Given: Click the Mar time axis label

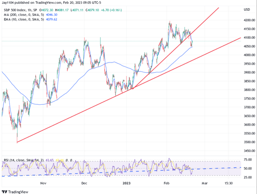Looking at the screenshot, I should 205,183.
